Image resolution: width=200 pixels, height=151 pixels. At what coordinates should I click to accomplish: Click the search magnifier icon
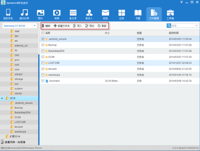click(169, 26)
